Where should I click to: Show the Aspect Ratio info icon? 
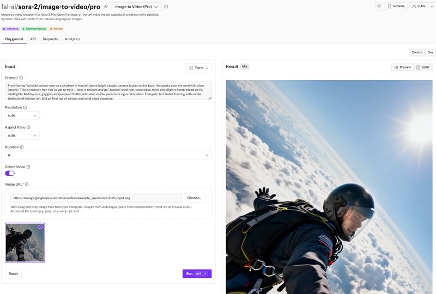(28, 127)
